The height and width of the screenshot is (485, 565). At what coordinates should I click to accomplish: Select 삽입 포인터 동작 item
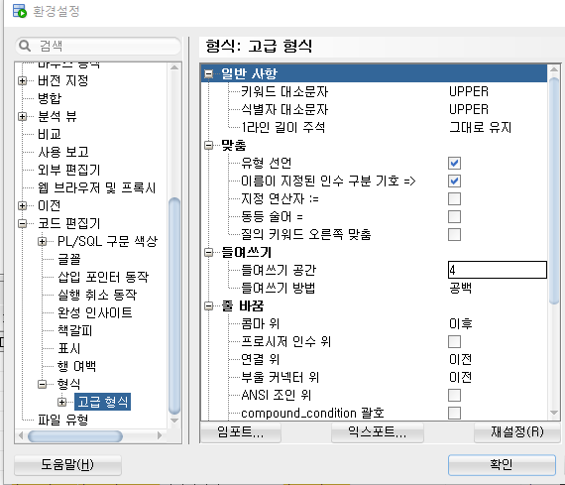(x=103, y=277)
